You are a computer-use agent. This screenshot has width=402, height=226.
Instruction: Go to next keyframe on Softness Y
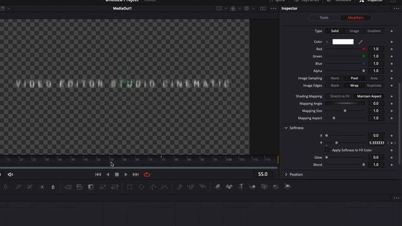coord(395,143)
